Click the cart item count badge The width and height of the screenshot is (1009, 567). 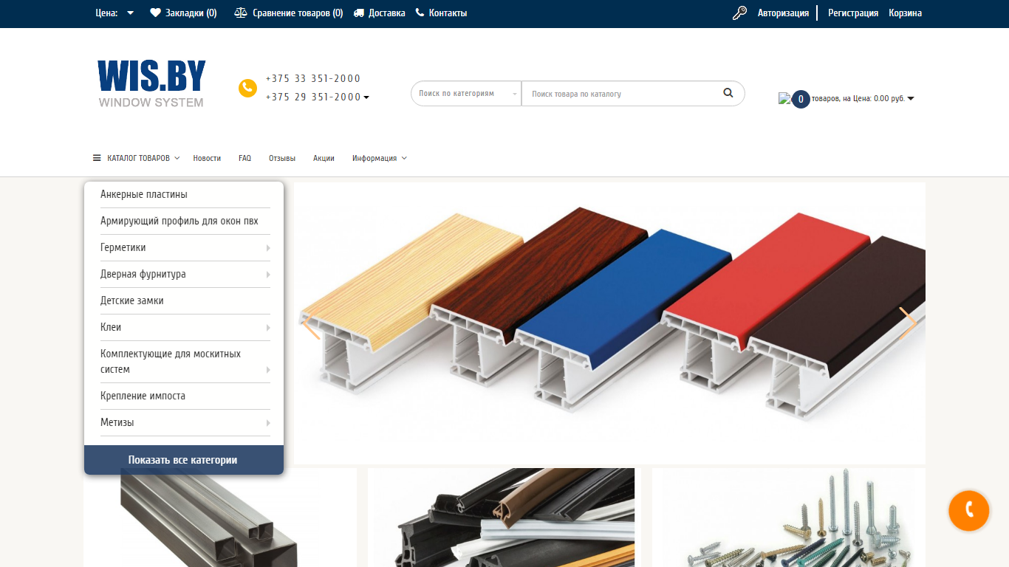coord(801,99)
